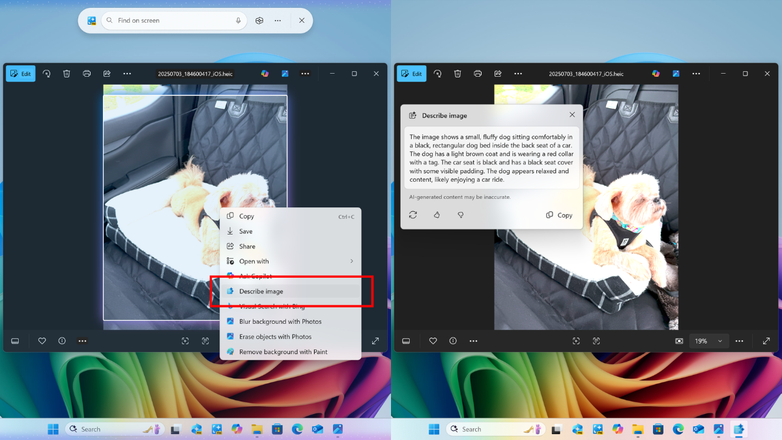Viewport: 782px width, 440px height.
Task: Open See more menu beside share, left window
Action: tap(127, 74)
